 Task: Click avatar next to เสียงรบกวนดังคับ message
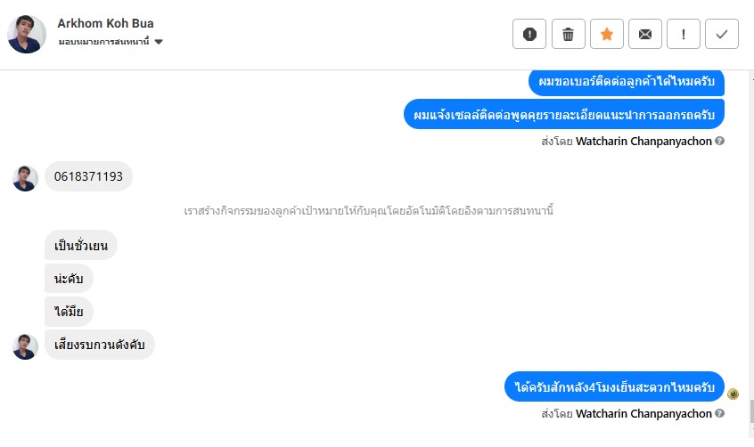click(25, 345)
